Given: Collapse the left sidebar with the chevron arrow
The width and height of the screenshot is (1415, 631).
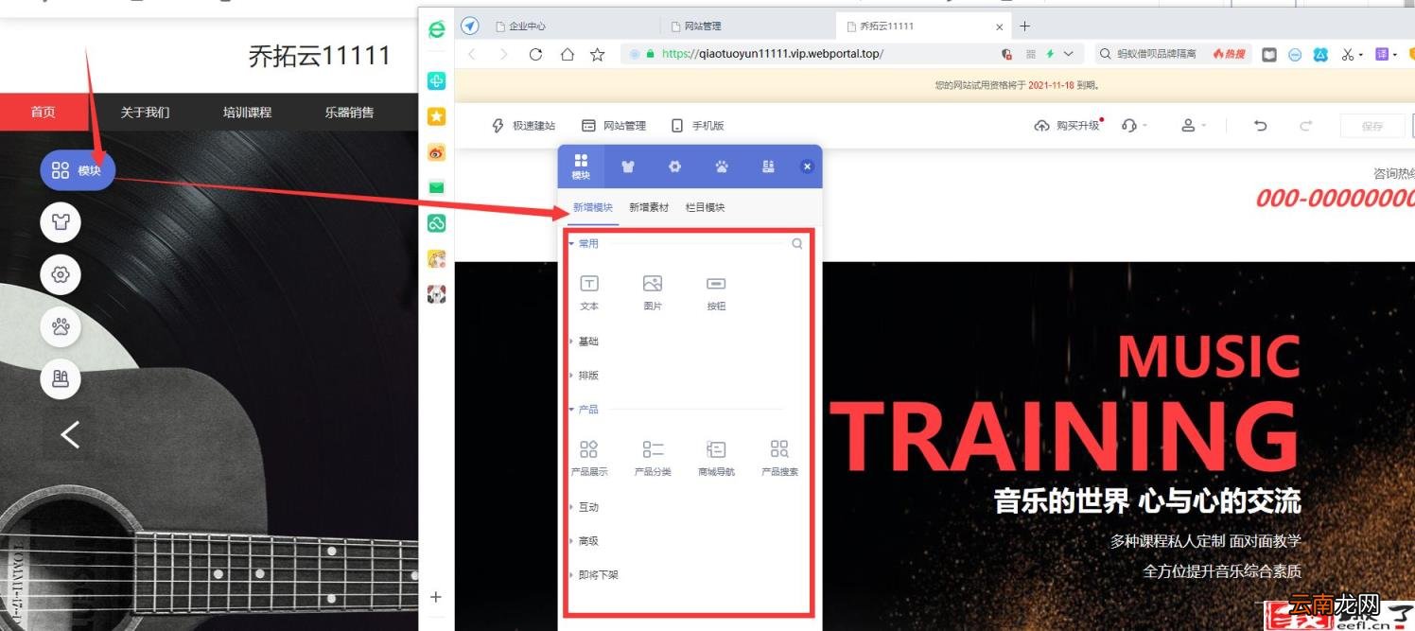Looking at the screenshot, I should [70, 434].
